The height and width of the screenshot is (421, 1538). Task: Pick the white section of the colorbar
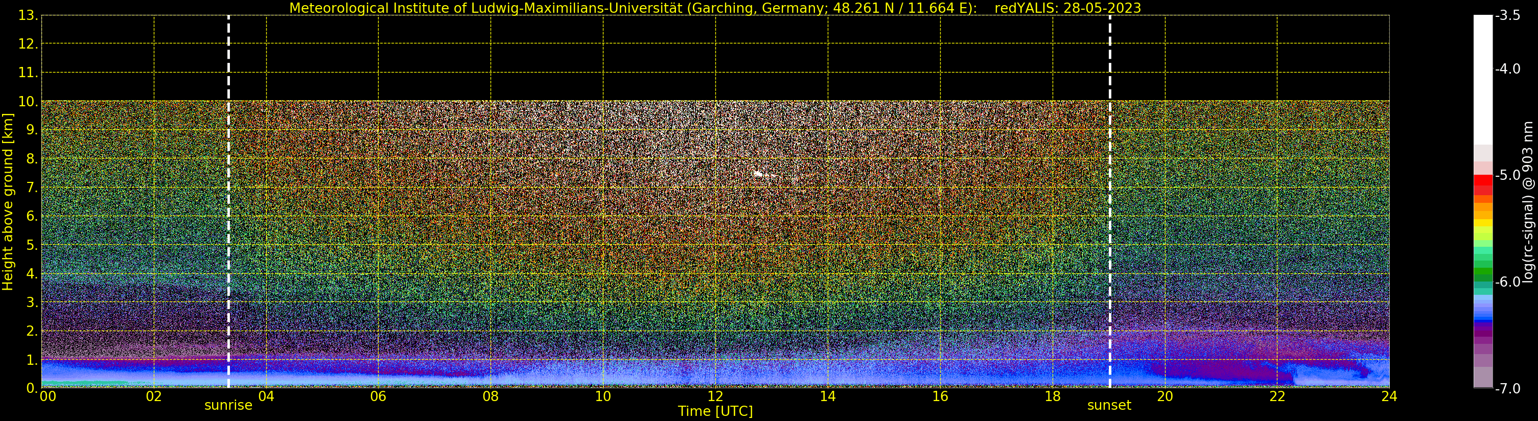[x=1483, y=79]
